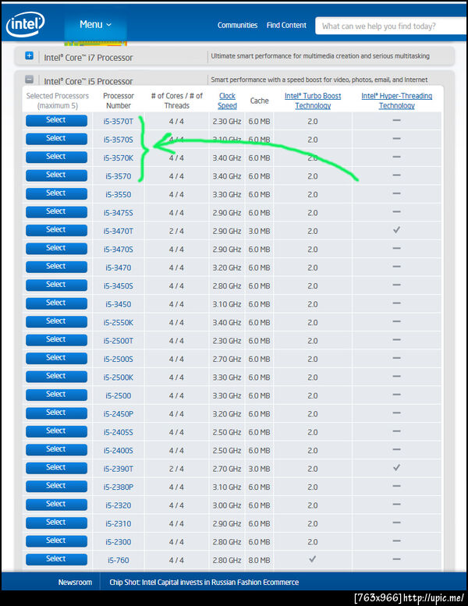Open the Menu dropdown
Image resolution: width=468 pixels, height=606 pixels.
click(95, 25)
